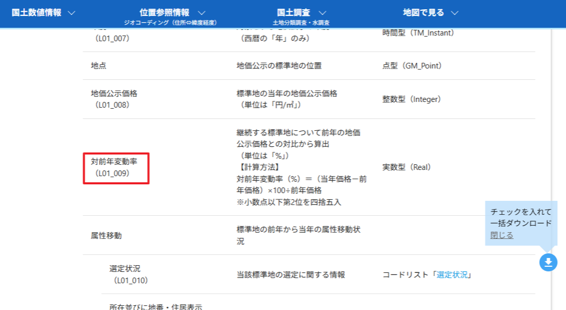Click the 地価公示価格 (L01_008) attribute name
This screenshot has height=310, width=566.
(x=114, y=99)
